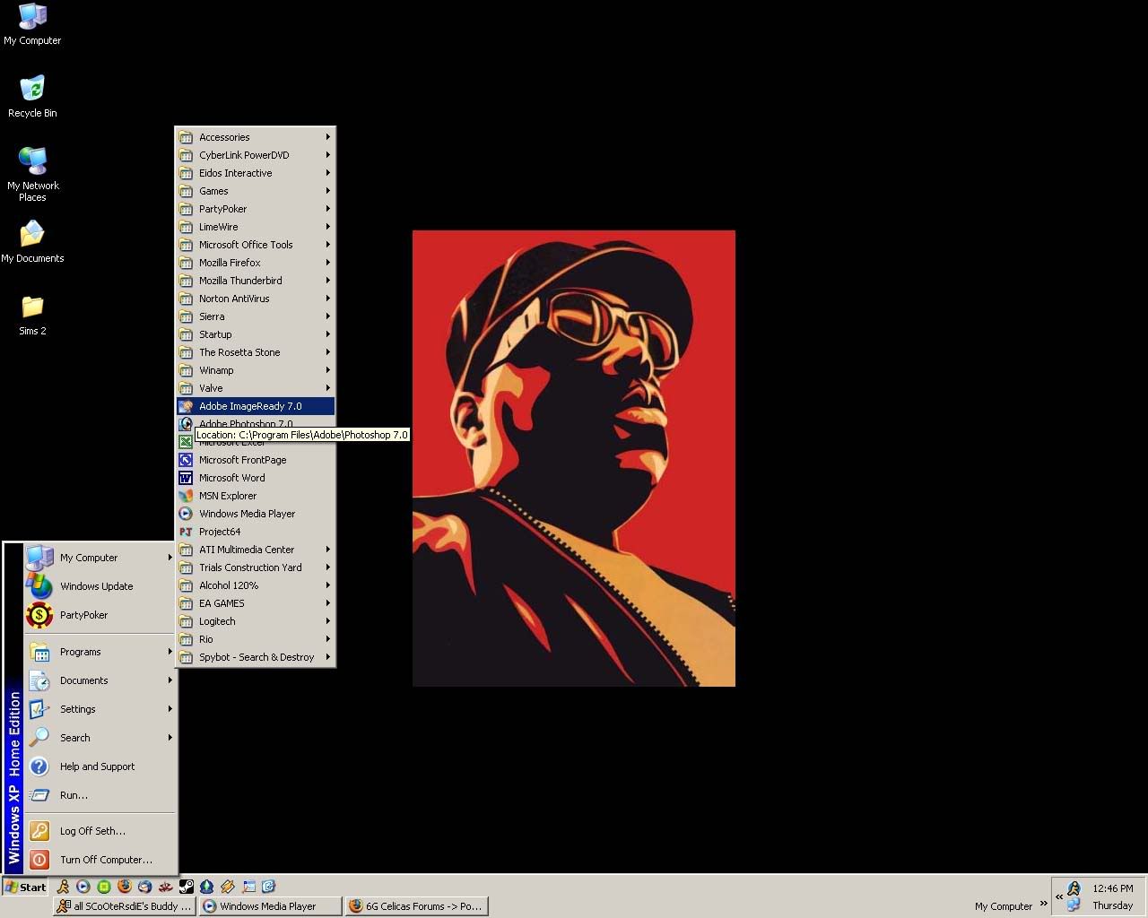The image size is (1148, 918).
Task: Open the PartyPoker programs folder
Action: tap(256, 209)
